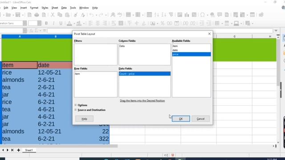Open the Data menu

tap(64, 8)
